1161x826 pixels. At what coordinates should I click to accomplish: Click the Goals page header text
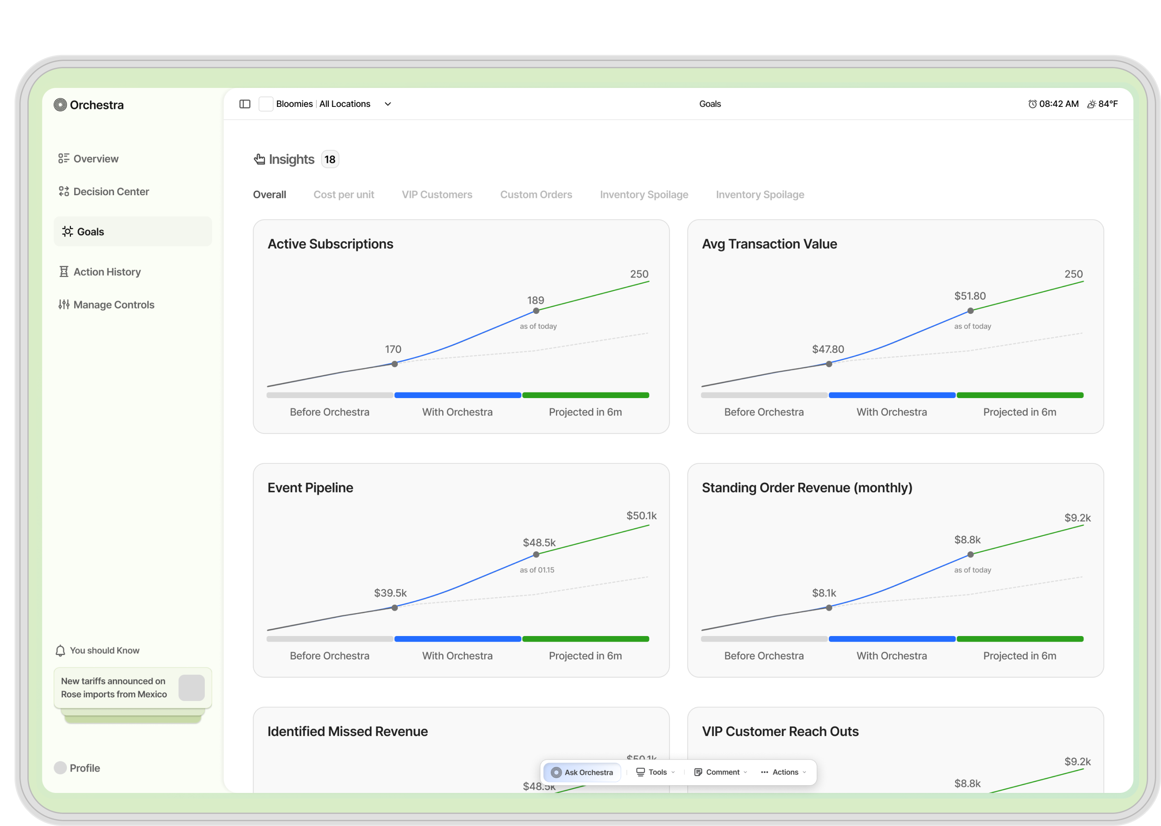[709, 104]
